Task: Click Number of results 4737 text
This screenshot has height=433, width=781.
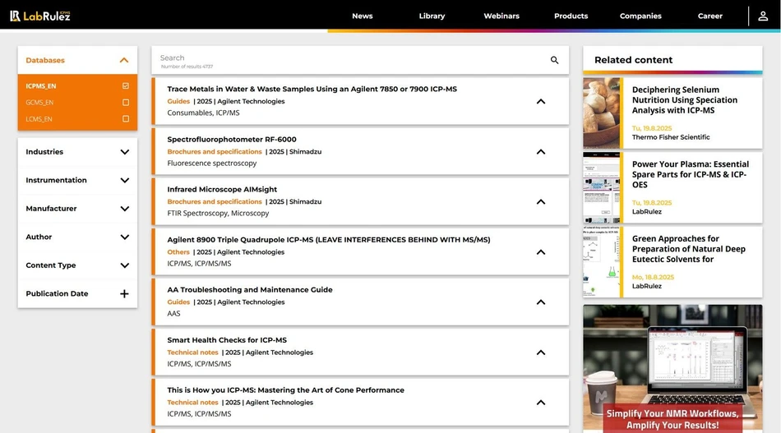Action: (x=187, y=67)
